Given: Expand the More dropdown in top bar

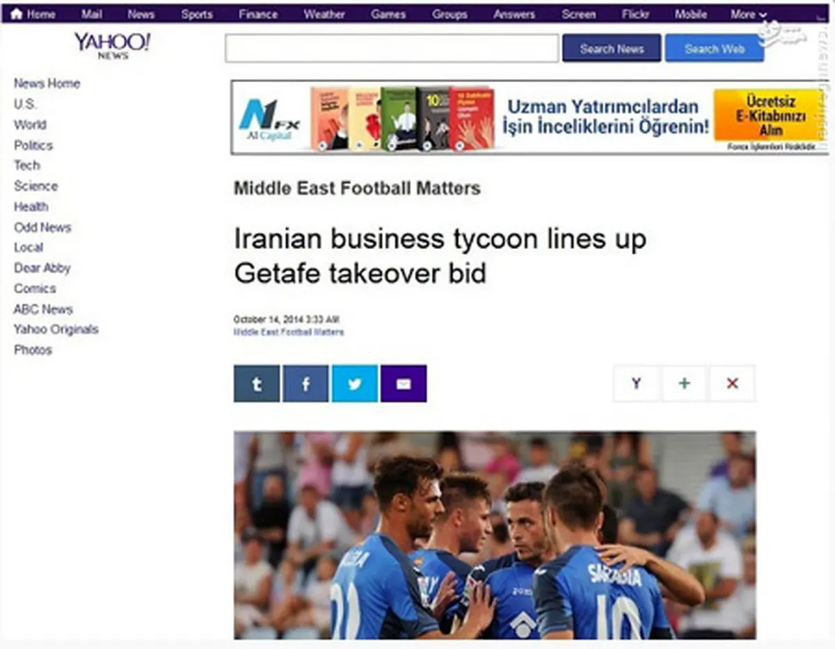Looking at the screenshot, I should tap(748, 14).
